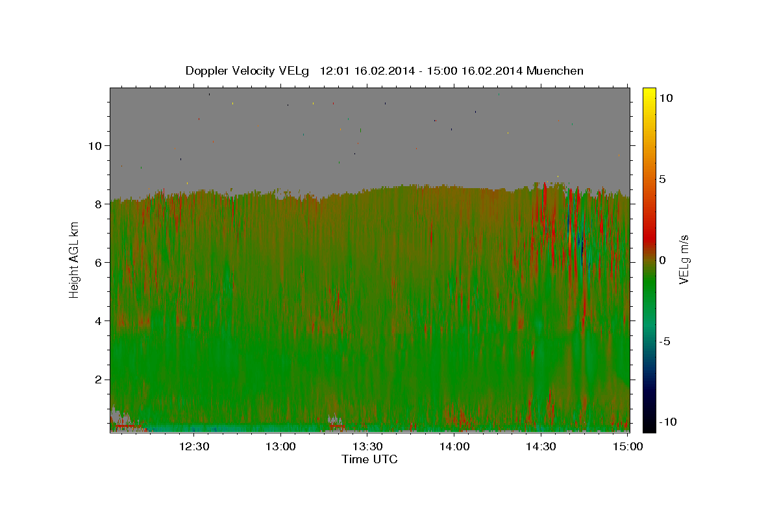
Task: Click the colorbar tick label 0
Action: point(662,260)
